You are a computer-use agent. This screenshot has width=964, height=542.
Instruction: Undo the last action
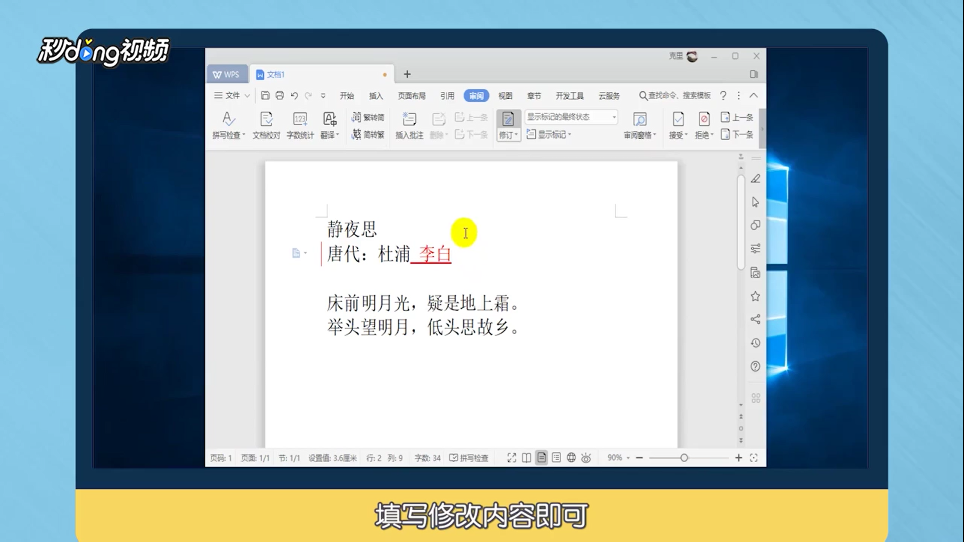(294, 95)
